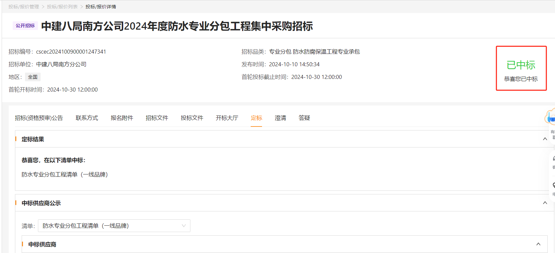Select the 定标 tab
Viewport: 555px width, 253px height.
click(x=256, y=118)
